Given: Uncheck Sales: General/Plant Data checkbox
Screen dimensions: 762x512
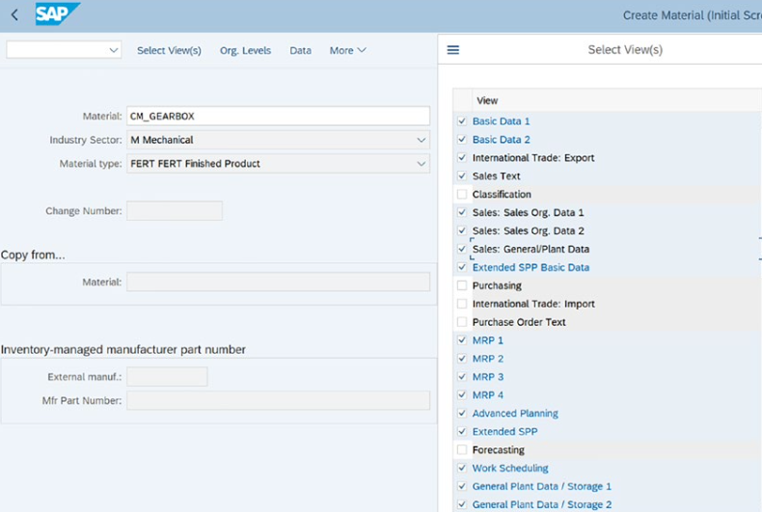Looking at the screenshot, I should [x=462, y=249].
